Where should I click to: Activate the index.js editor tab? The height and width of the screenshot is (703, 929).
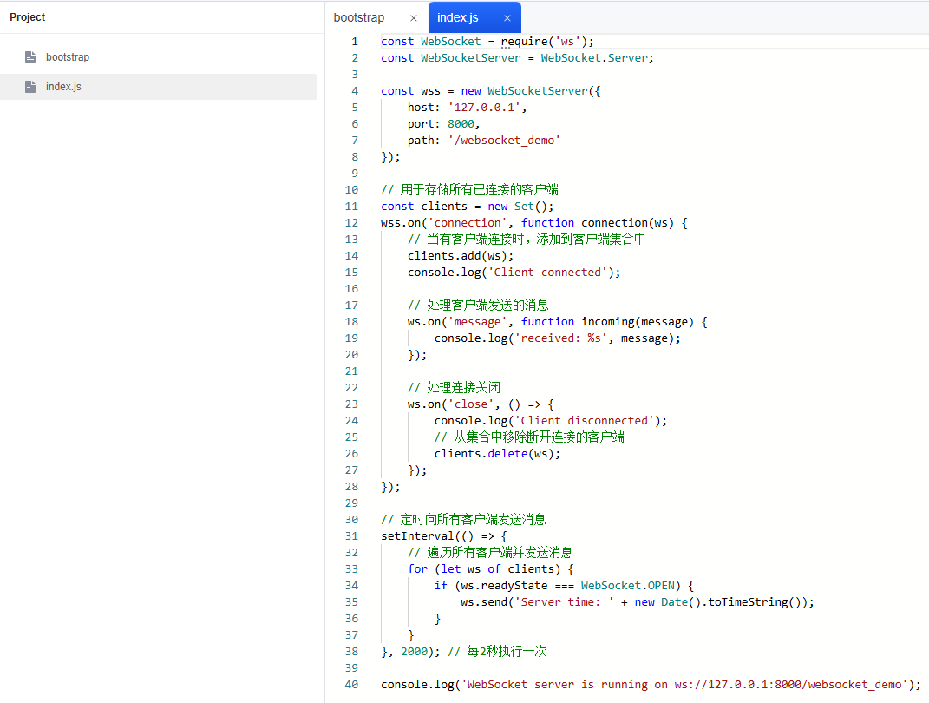[457, 17]
